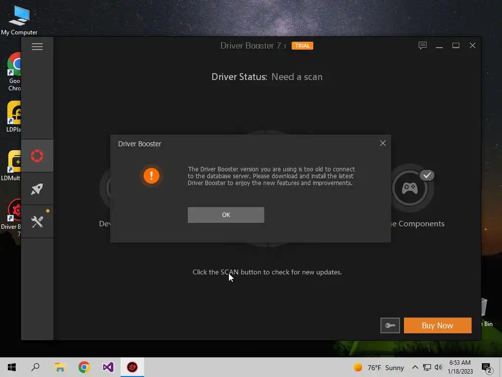502x377 pixels.
Task: Show hidden system tray icons
Action: tap(415, 367)
